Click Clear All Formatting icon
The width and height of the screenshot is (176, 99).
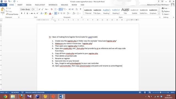pyautogui.click(x=52, y=9)
